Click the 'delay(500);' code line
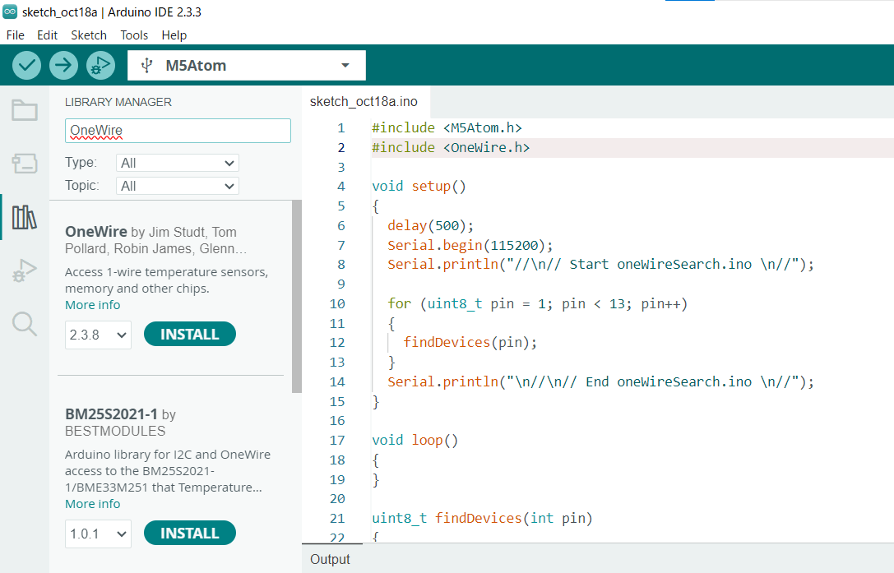This screenshot has width=894, height=573. (430, 226)
